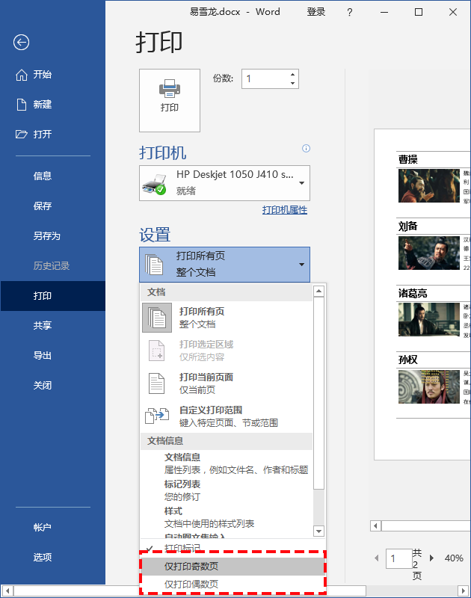Click the 孙权 image in preview
This screenshot has width=471, height=598.
(x=429, y=386)
